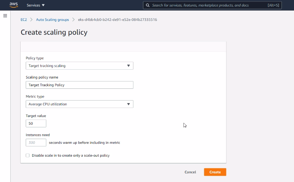
Task: Cancel the scaling policy creation
Action: pos(190,172)
